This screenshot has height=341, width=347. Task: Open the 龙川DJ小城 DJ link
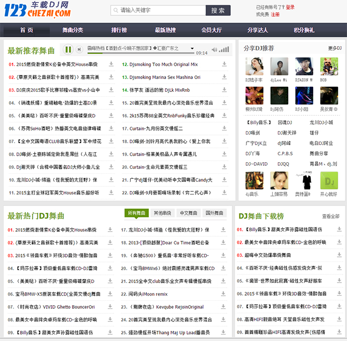tap(321, 122)
